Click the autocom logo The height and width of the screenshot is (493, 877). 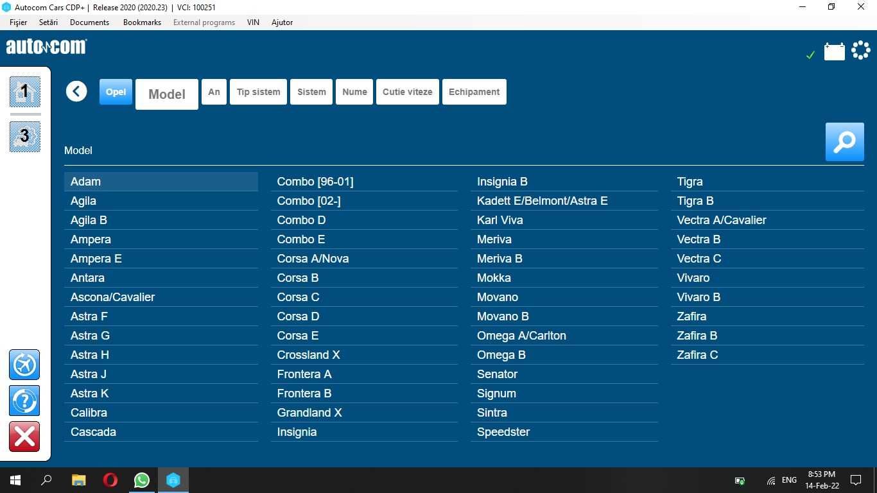46,46
